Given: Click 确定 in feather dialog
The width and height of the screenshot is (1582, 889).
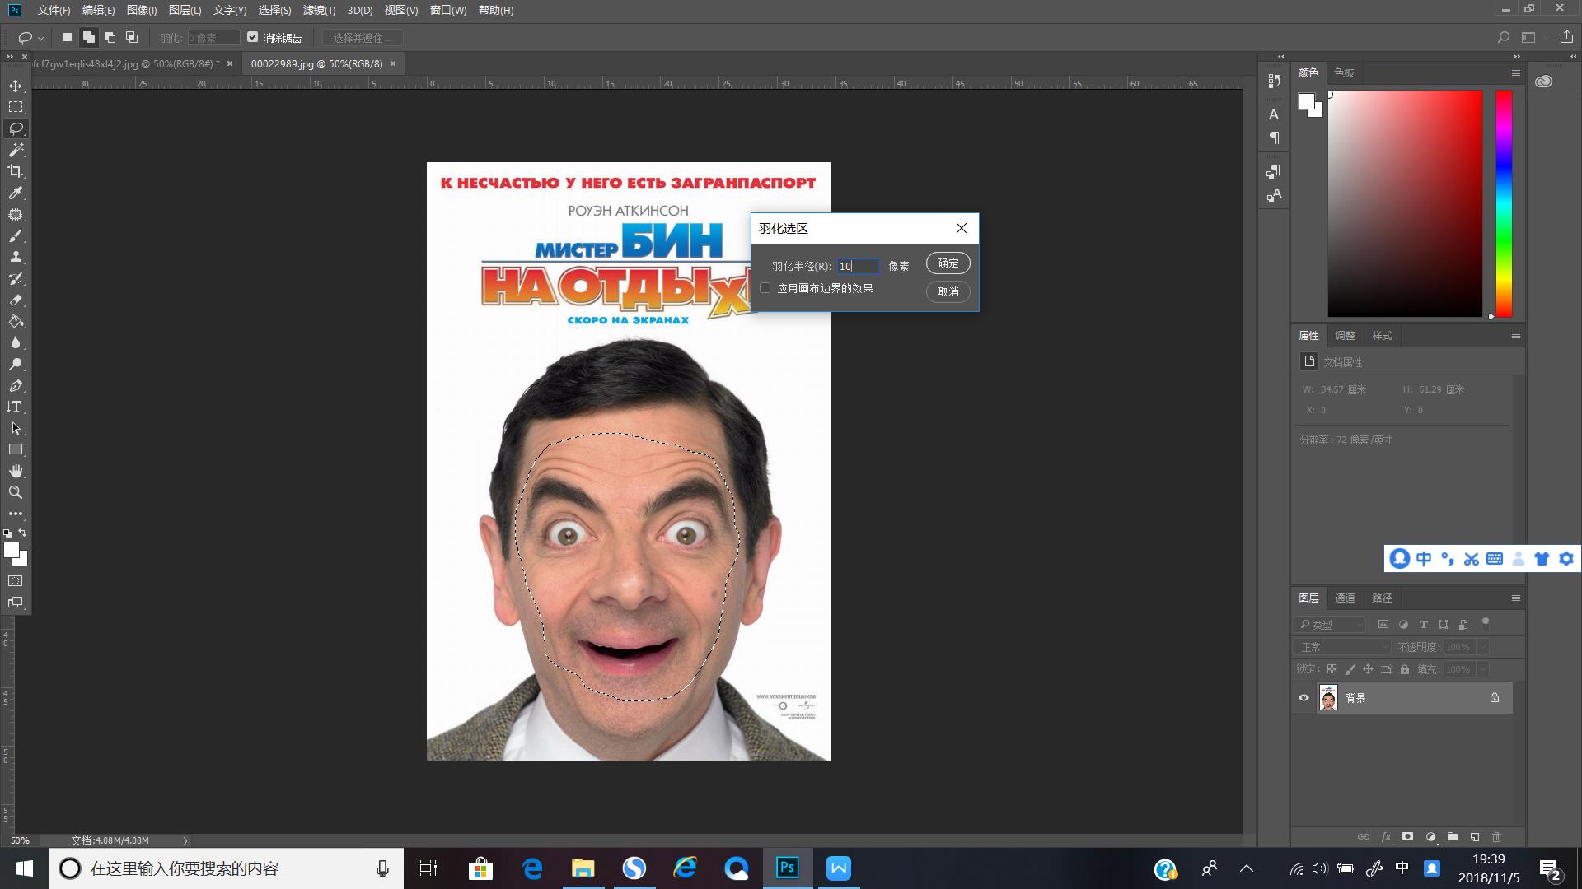Looking at the screenshot, I should tap(948, 263).
